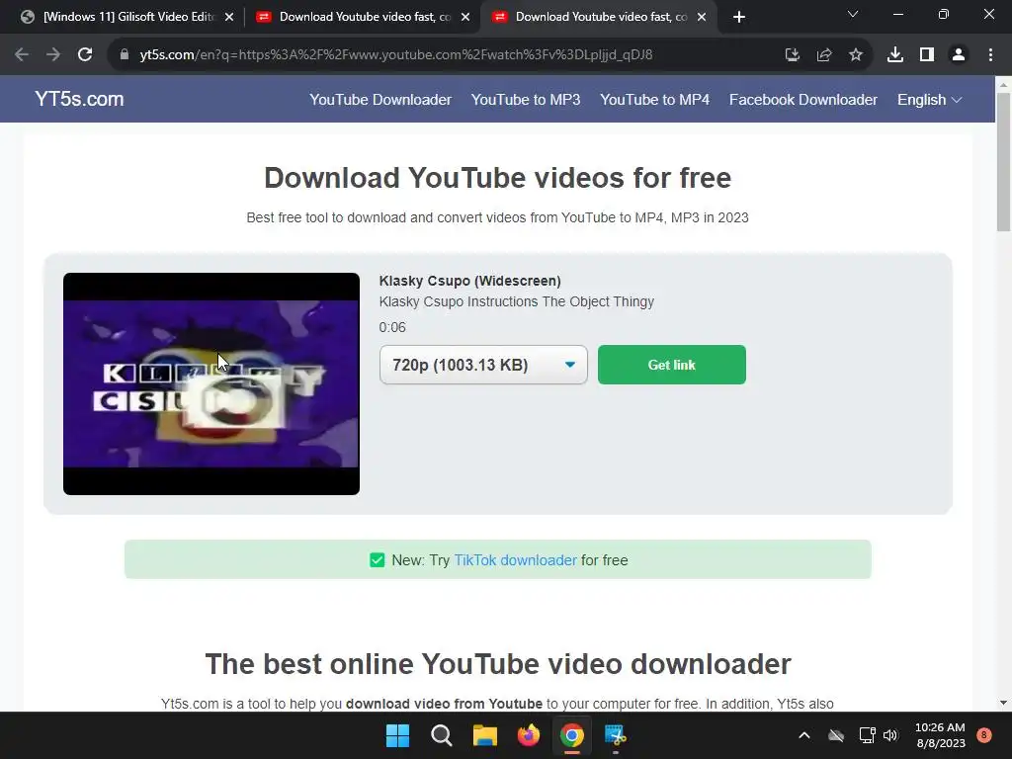Select the active Download Youtube video tab

coord(600,17)
